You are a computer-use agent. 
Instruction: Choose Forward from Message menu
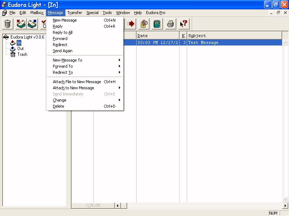(85, 39)
